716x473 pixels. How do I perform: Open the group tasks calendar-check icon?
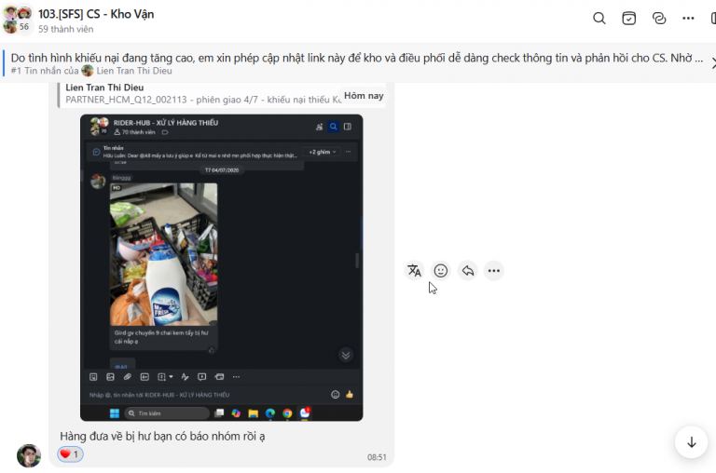point(628,19)
